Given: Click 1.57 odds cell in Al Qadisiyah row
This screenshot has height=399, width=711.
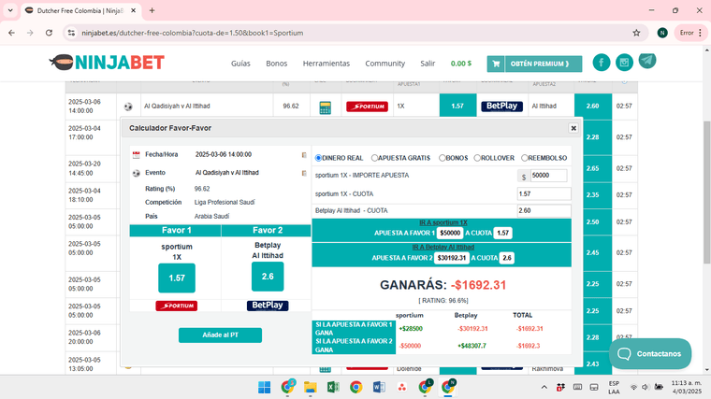Looking at the screenshot, I should tap(457, 106).
